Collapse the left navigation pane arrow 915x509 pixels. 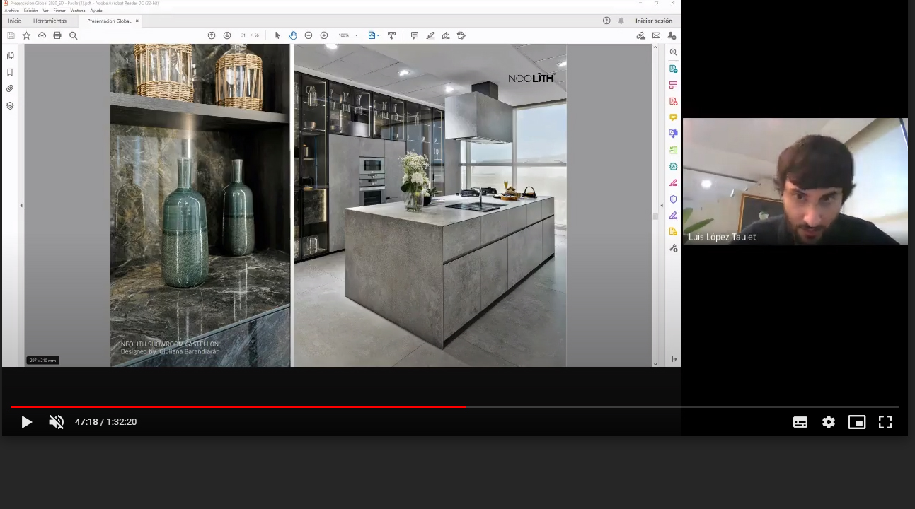click(x=21, y=206)
